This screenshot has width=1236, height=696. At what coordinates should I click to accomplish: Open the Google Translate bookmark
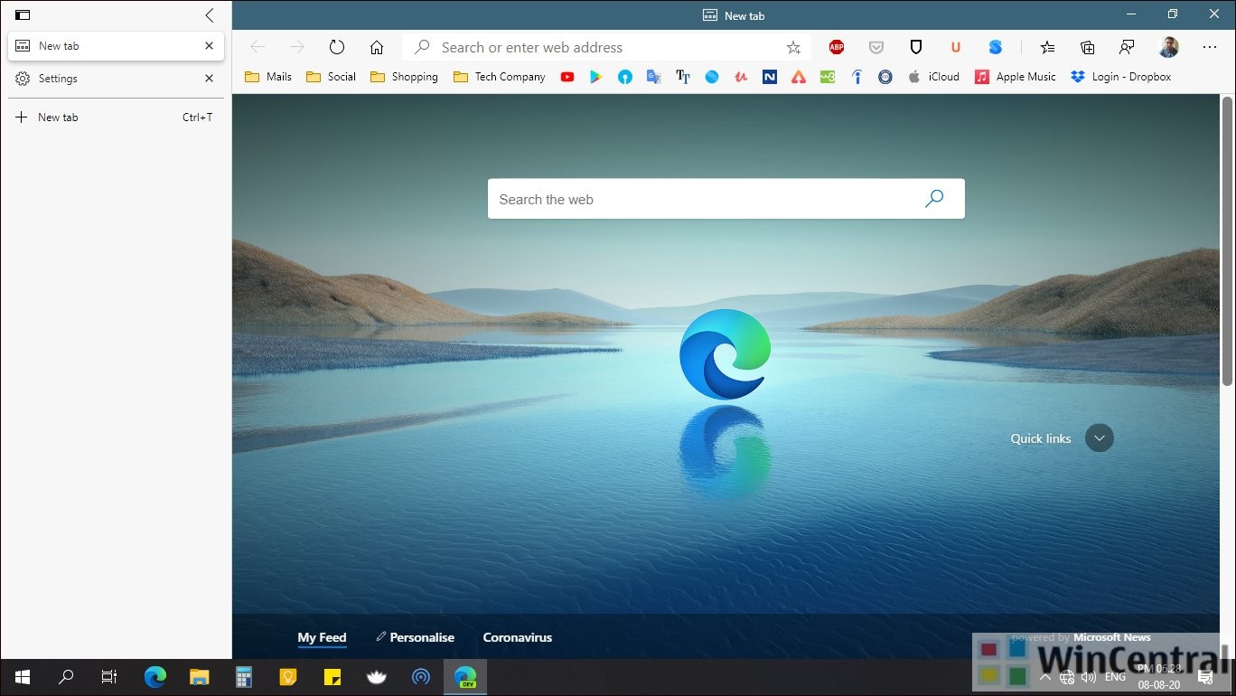tap(653, 77)
